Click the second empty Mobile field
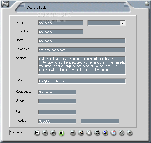151x143 pixels. (x=100, y=121)
